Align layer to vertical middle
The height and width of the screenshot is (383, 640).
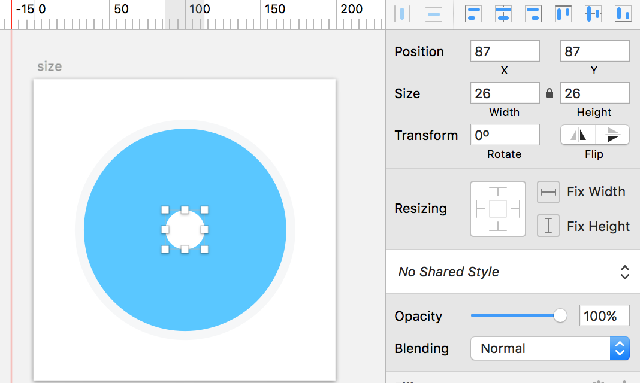click(x=593, y=14)
